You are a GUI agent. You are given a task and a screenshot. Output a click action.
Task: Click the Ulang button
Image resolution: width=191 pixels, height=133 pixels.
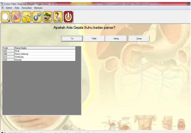[x=116, y=39]
